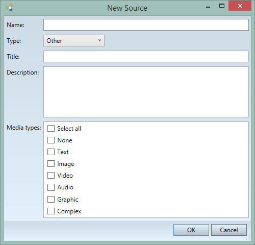Confirm with the OK button

click(191, 230)
